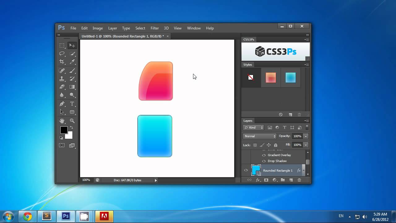Toggle Rounded Rectangle 1 layer visibility
Viewport: 396px width, 223px height.
point(246,170)
